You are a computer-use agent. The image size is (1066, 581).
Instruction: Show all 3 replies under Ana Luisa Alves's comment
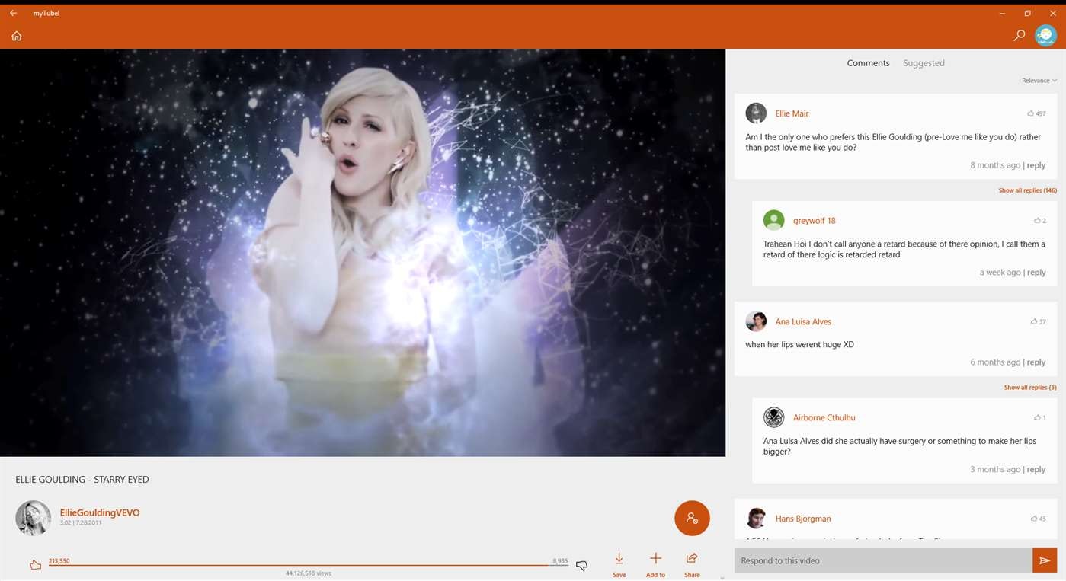click(1029, 387)
